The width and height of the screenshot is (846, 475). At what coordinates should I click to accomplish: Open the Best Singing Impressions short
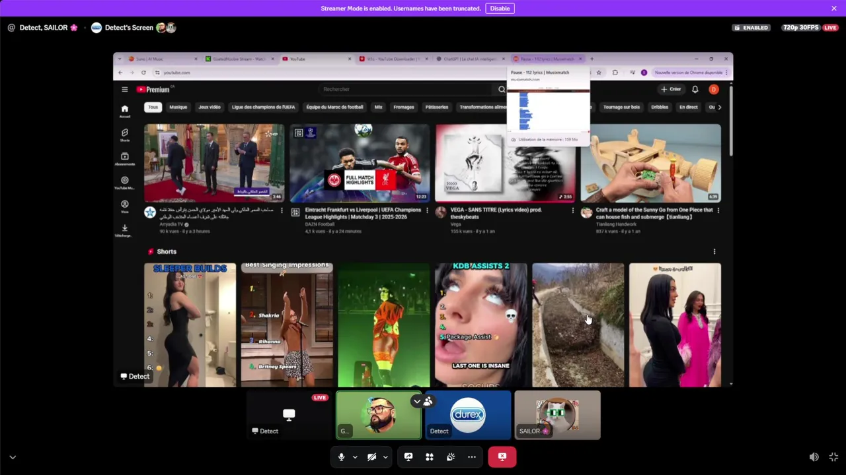click(x=287, y=325)
